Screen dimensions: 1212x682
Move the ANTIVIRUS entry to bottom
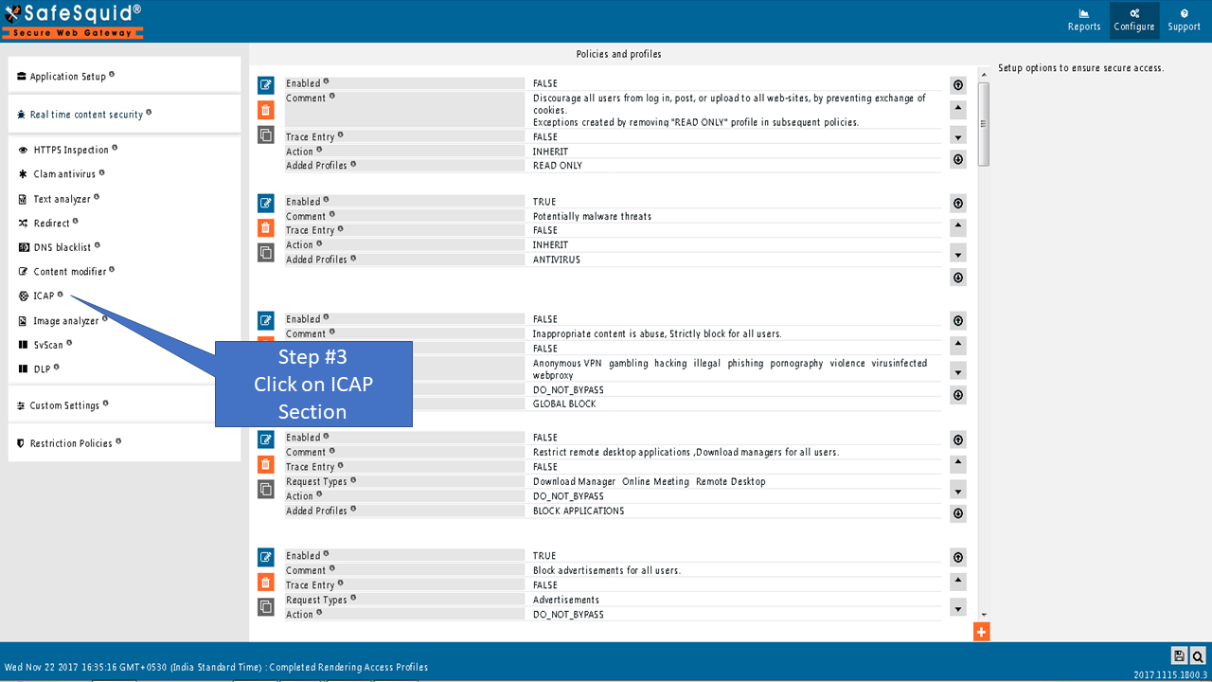pos(958,278)
